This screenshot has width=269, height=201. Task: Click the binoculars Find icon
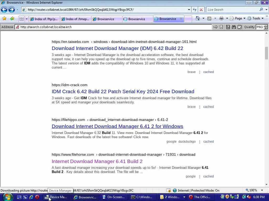(x=234, y=27)
